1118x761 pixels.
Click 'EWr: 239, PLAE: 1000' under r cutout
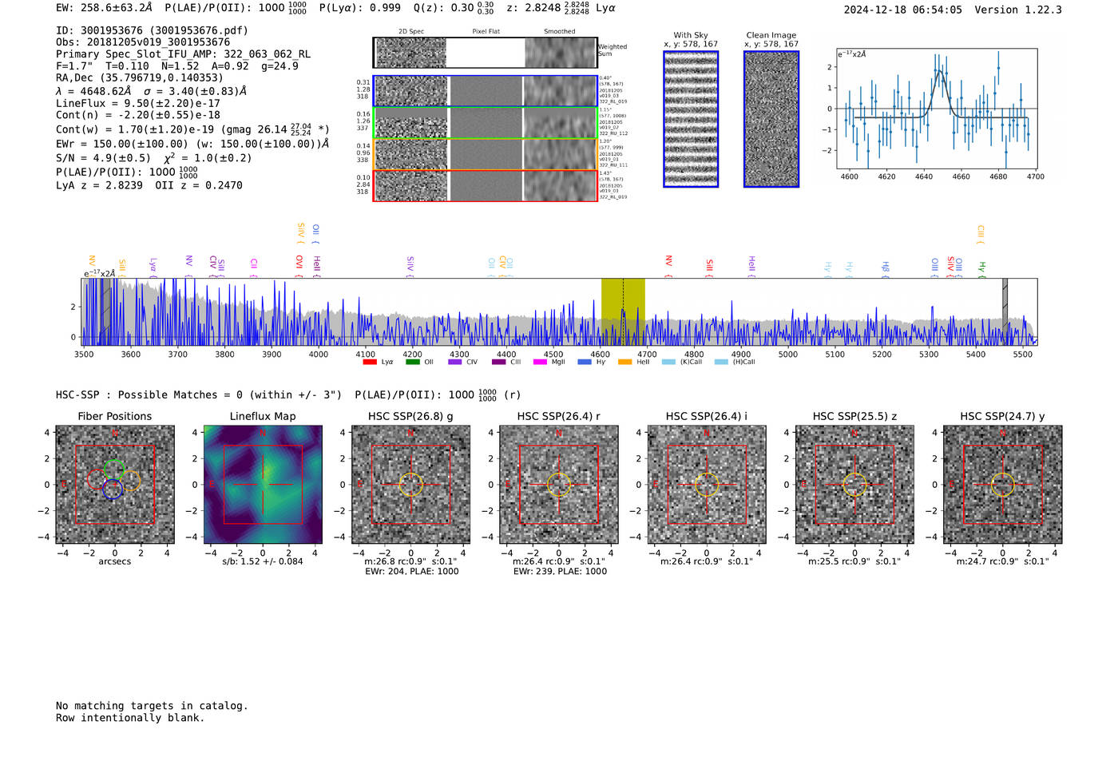coord(560,572)
